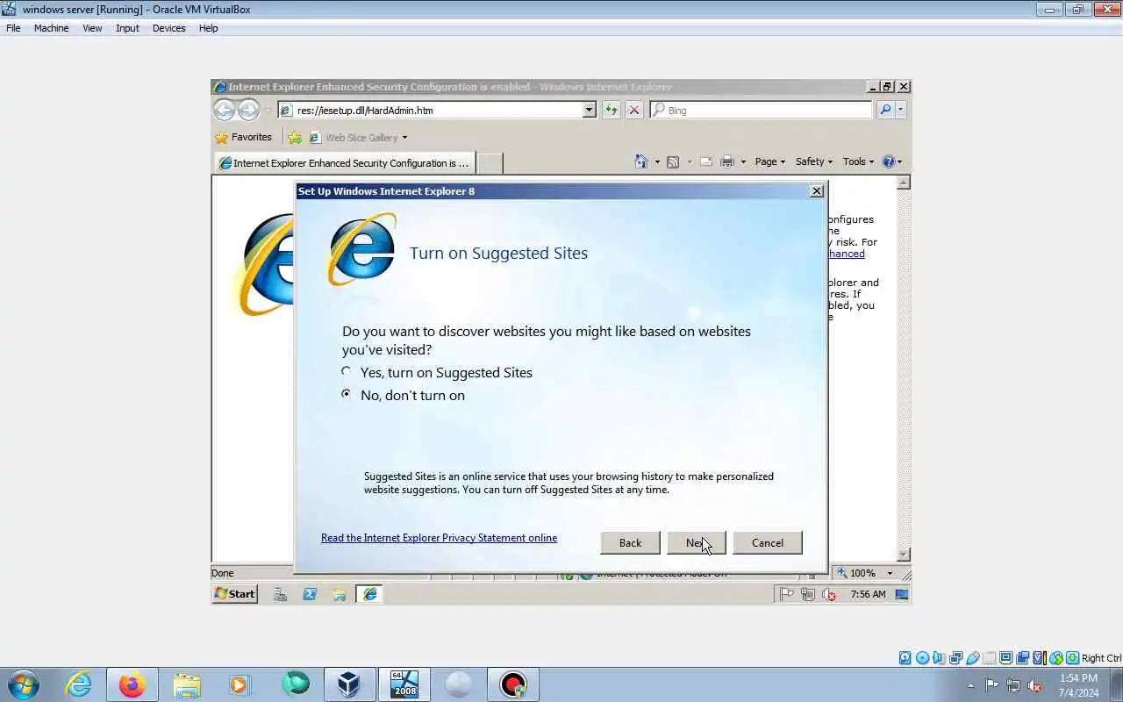The width and height of the screenshot is (1123, 702).
Task: Click the address bar showing res://iesetup.dll/HardAdmin.htm
Action: pos(430,110)
